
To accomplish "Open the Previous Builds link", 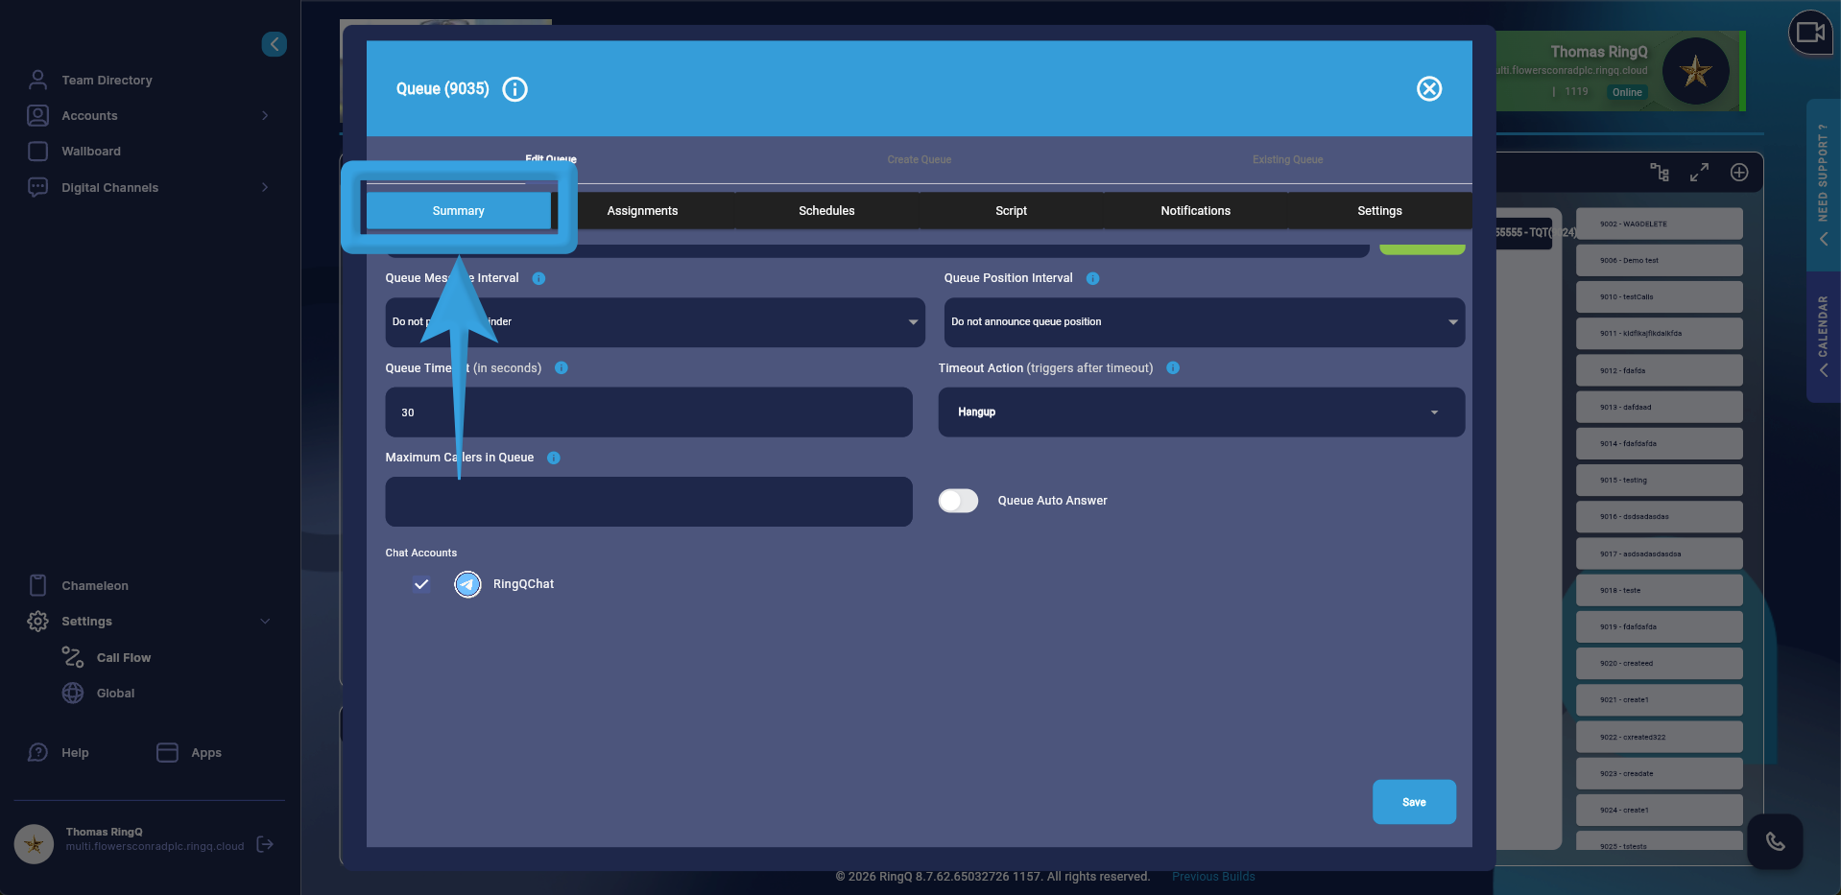I will [1212, 877].
